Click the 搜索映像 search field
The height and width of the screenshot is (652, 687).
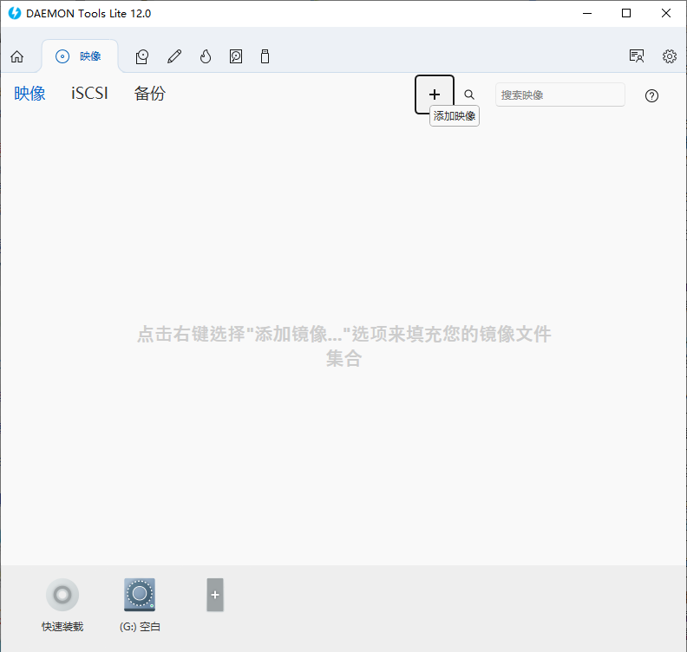point(559,95)
